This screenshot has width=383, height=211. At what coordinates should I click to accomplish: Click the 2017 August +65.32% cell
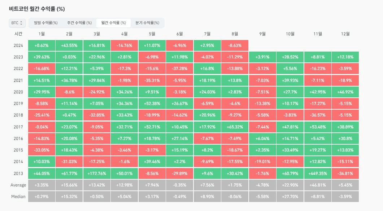coord(235,127)
